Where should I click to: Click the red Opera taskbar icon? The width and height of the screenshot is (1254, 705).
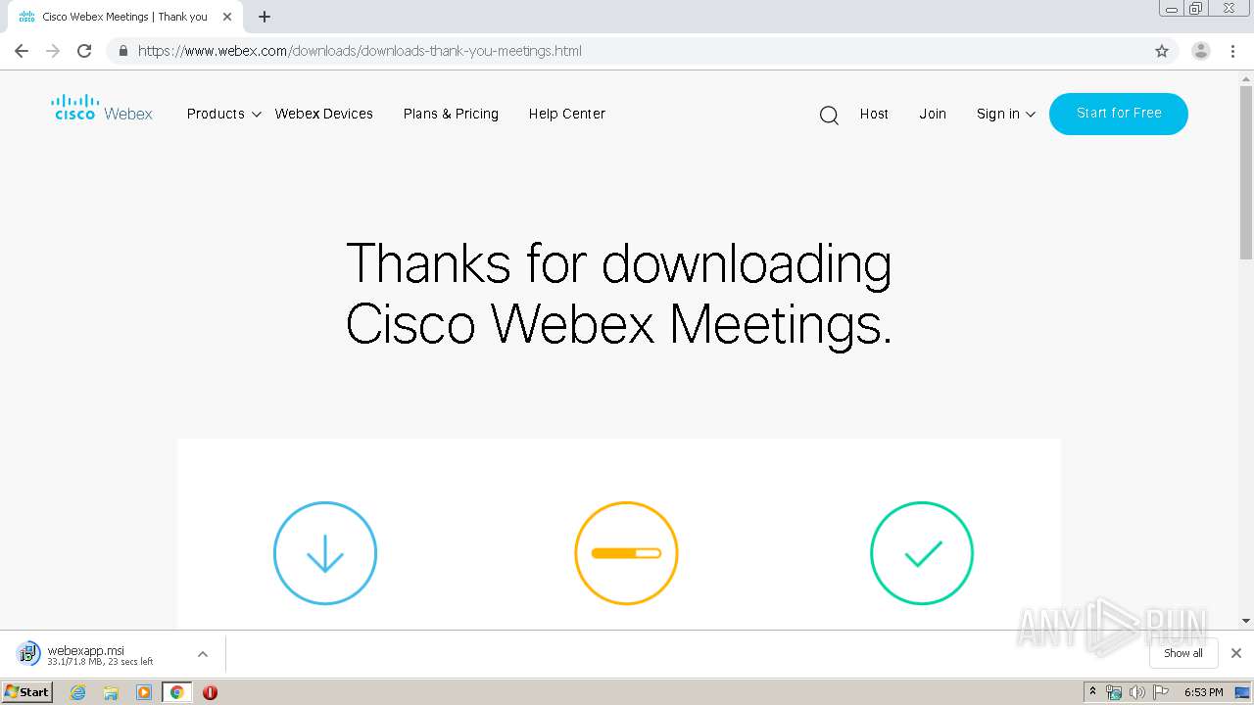coord(210,692)
